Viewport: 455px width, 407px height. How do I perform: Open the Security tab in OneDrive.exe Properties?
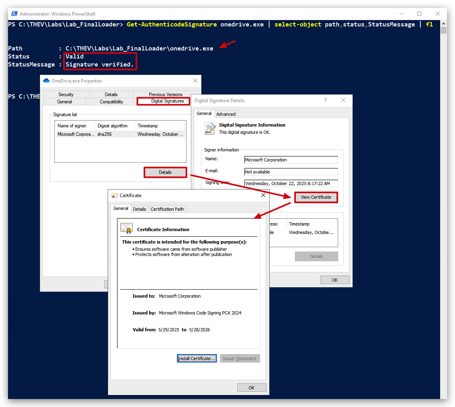click(x=66, y=95)
